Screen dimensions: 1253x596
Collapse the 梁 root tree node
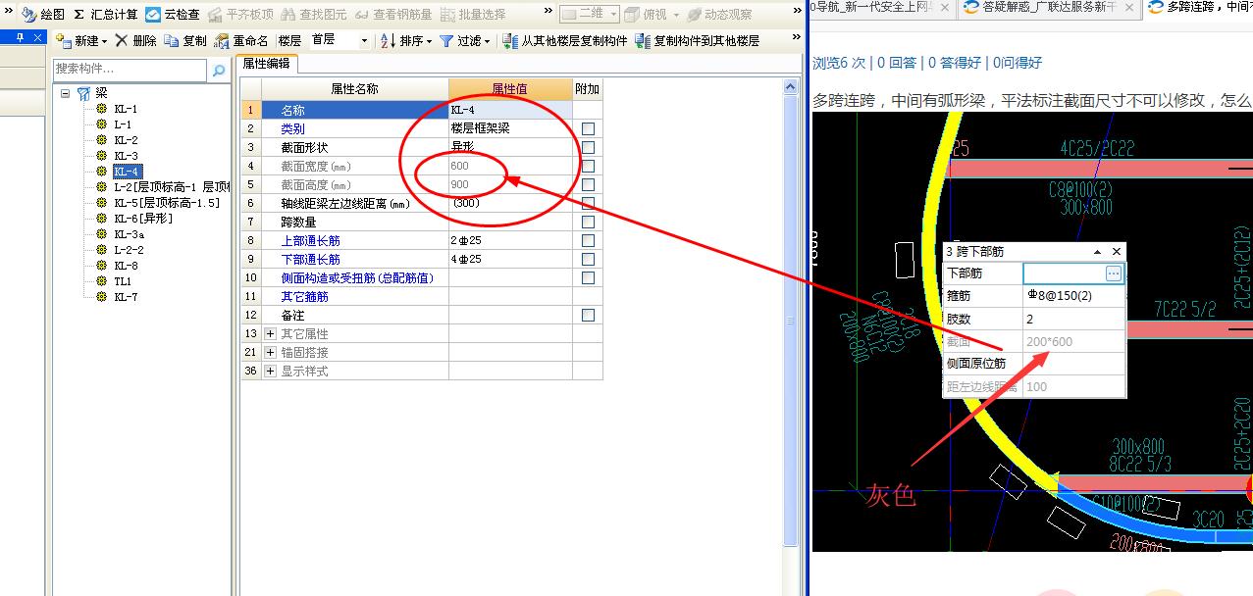66,93
